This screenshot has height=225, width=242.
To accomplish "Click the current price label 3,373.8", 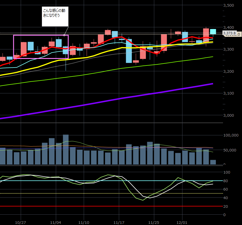I will point(230,33).
